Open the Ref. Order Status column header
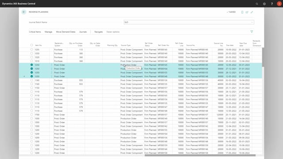Screen dimensions: 283x159 coord(149,44)
